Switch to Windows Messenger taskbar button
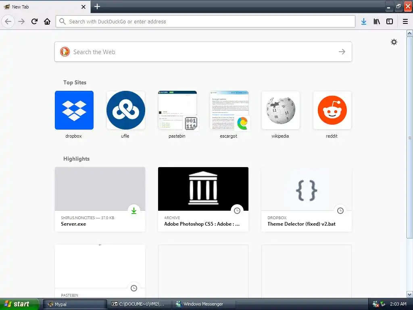413x310 pixels. (204, 304)
